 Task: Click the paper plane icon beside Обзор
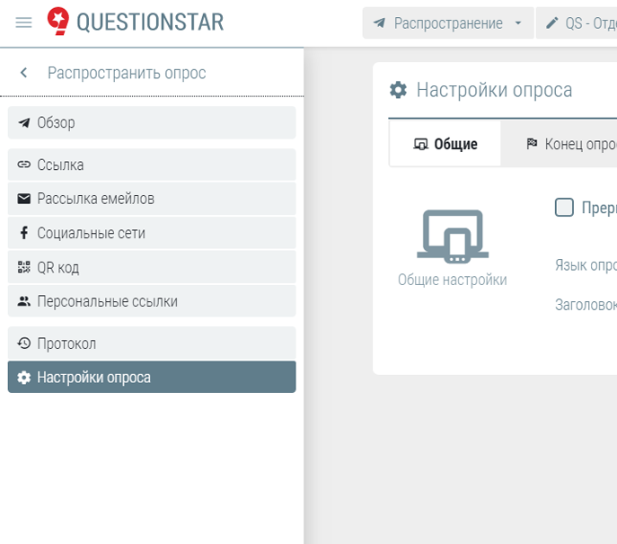point(24,123)
